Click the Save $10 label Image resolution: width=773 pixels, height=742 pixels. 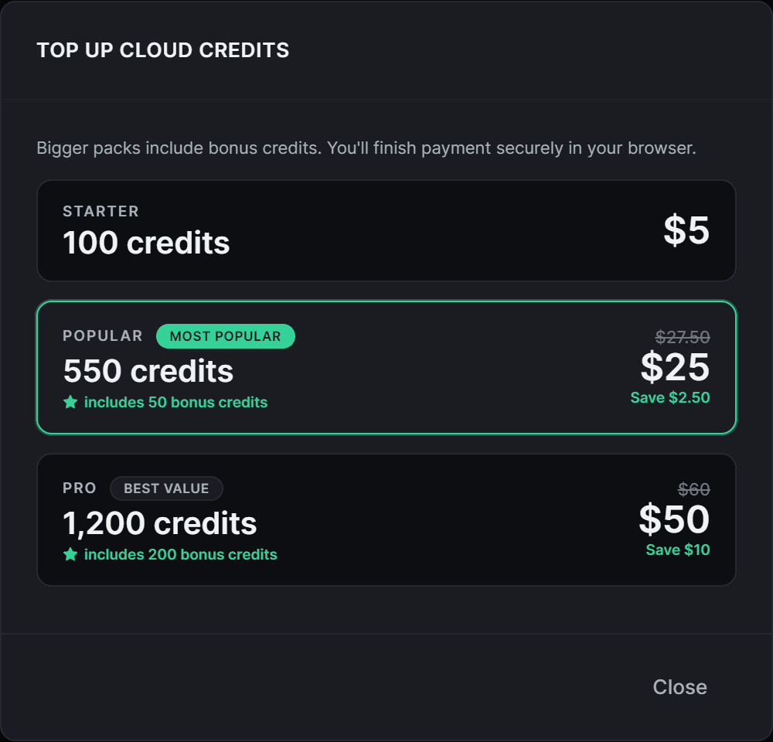pos(678,550)
